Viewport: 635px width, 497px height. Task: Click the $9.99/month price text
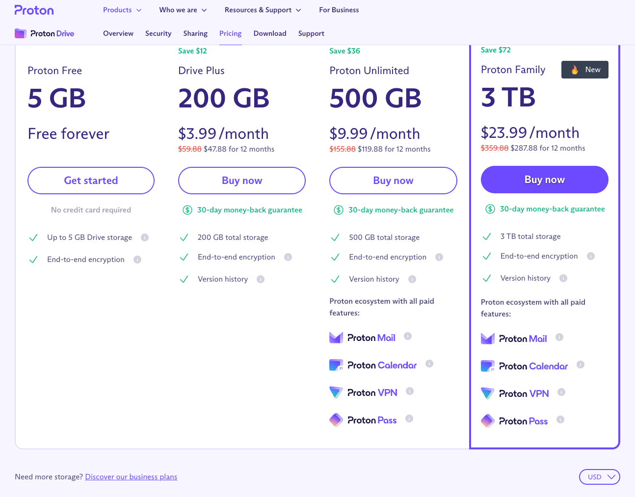tap(375, 133)
